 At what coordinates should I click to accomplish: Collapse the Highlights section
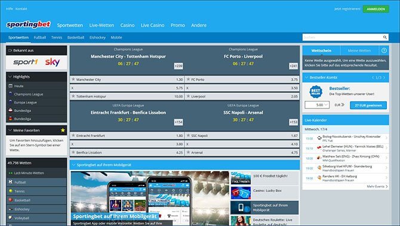tap(10, 77)
